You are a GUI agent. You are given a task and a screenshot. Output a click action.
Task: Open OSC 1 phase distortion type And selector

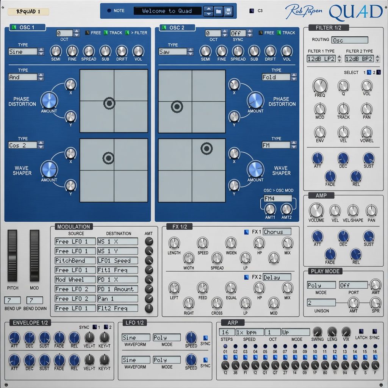23,77
